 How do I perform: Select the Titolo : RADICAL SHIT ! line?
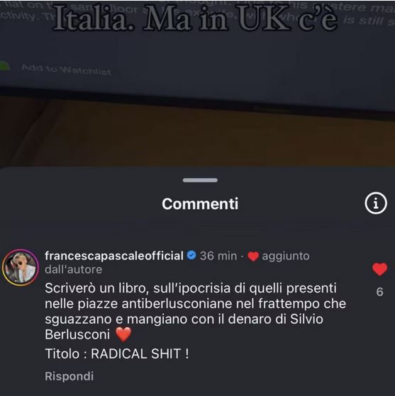coord(117,353)
